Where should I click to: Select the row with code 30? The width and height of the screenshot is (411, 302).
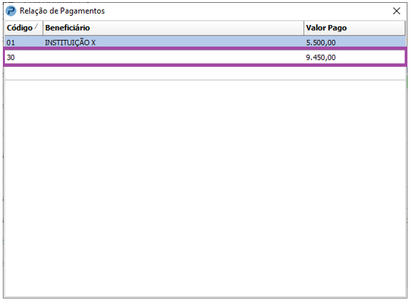click(x=205, y=57)
